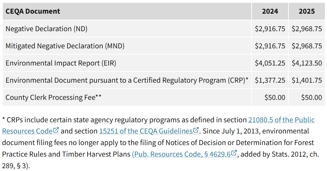327x171 pixels.
Task: Click the Certified Regulatory Program (CRP) row text
Action: (127, 80)
